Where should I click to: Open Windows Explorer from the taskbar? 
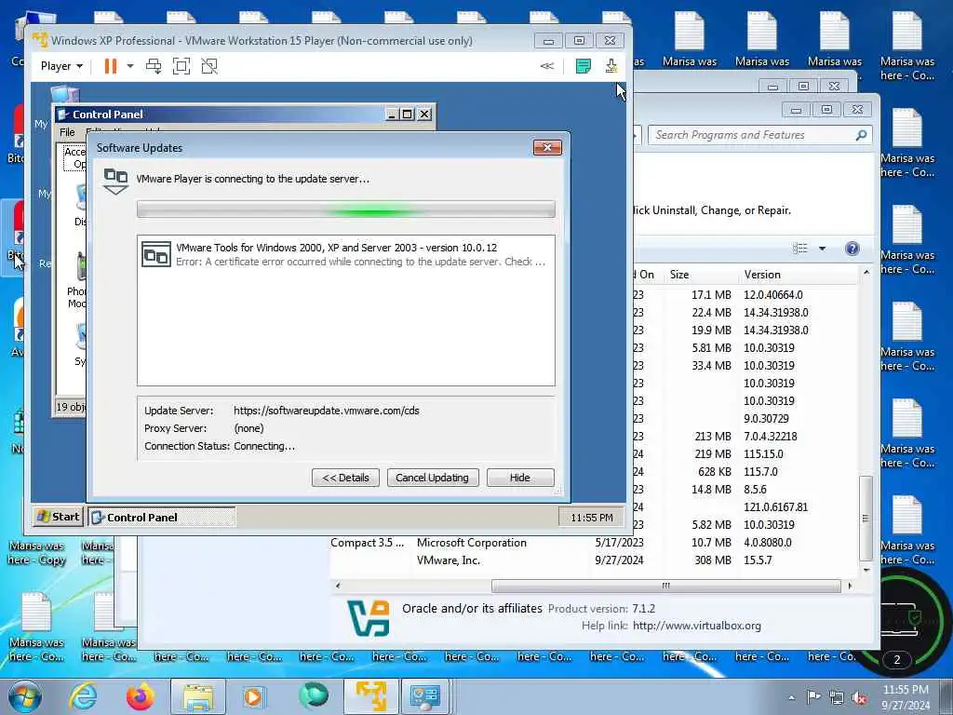pyautogui.click(x=198, y=696)
